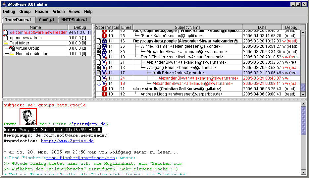Viewport: 309px width, 178px height.
Task: Click V3 score icon on 24-line article
Action: [x=104, y=78]
